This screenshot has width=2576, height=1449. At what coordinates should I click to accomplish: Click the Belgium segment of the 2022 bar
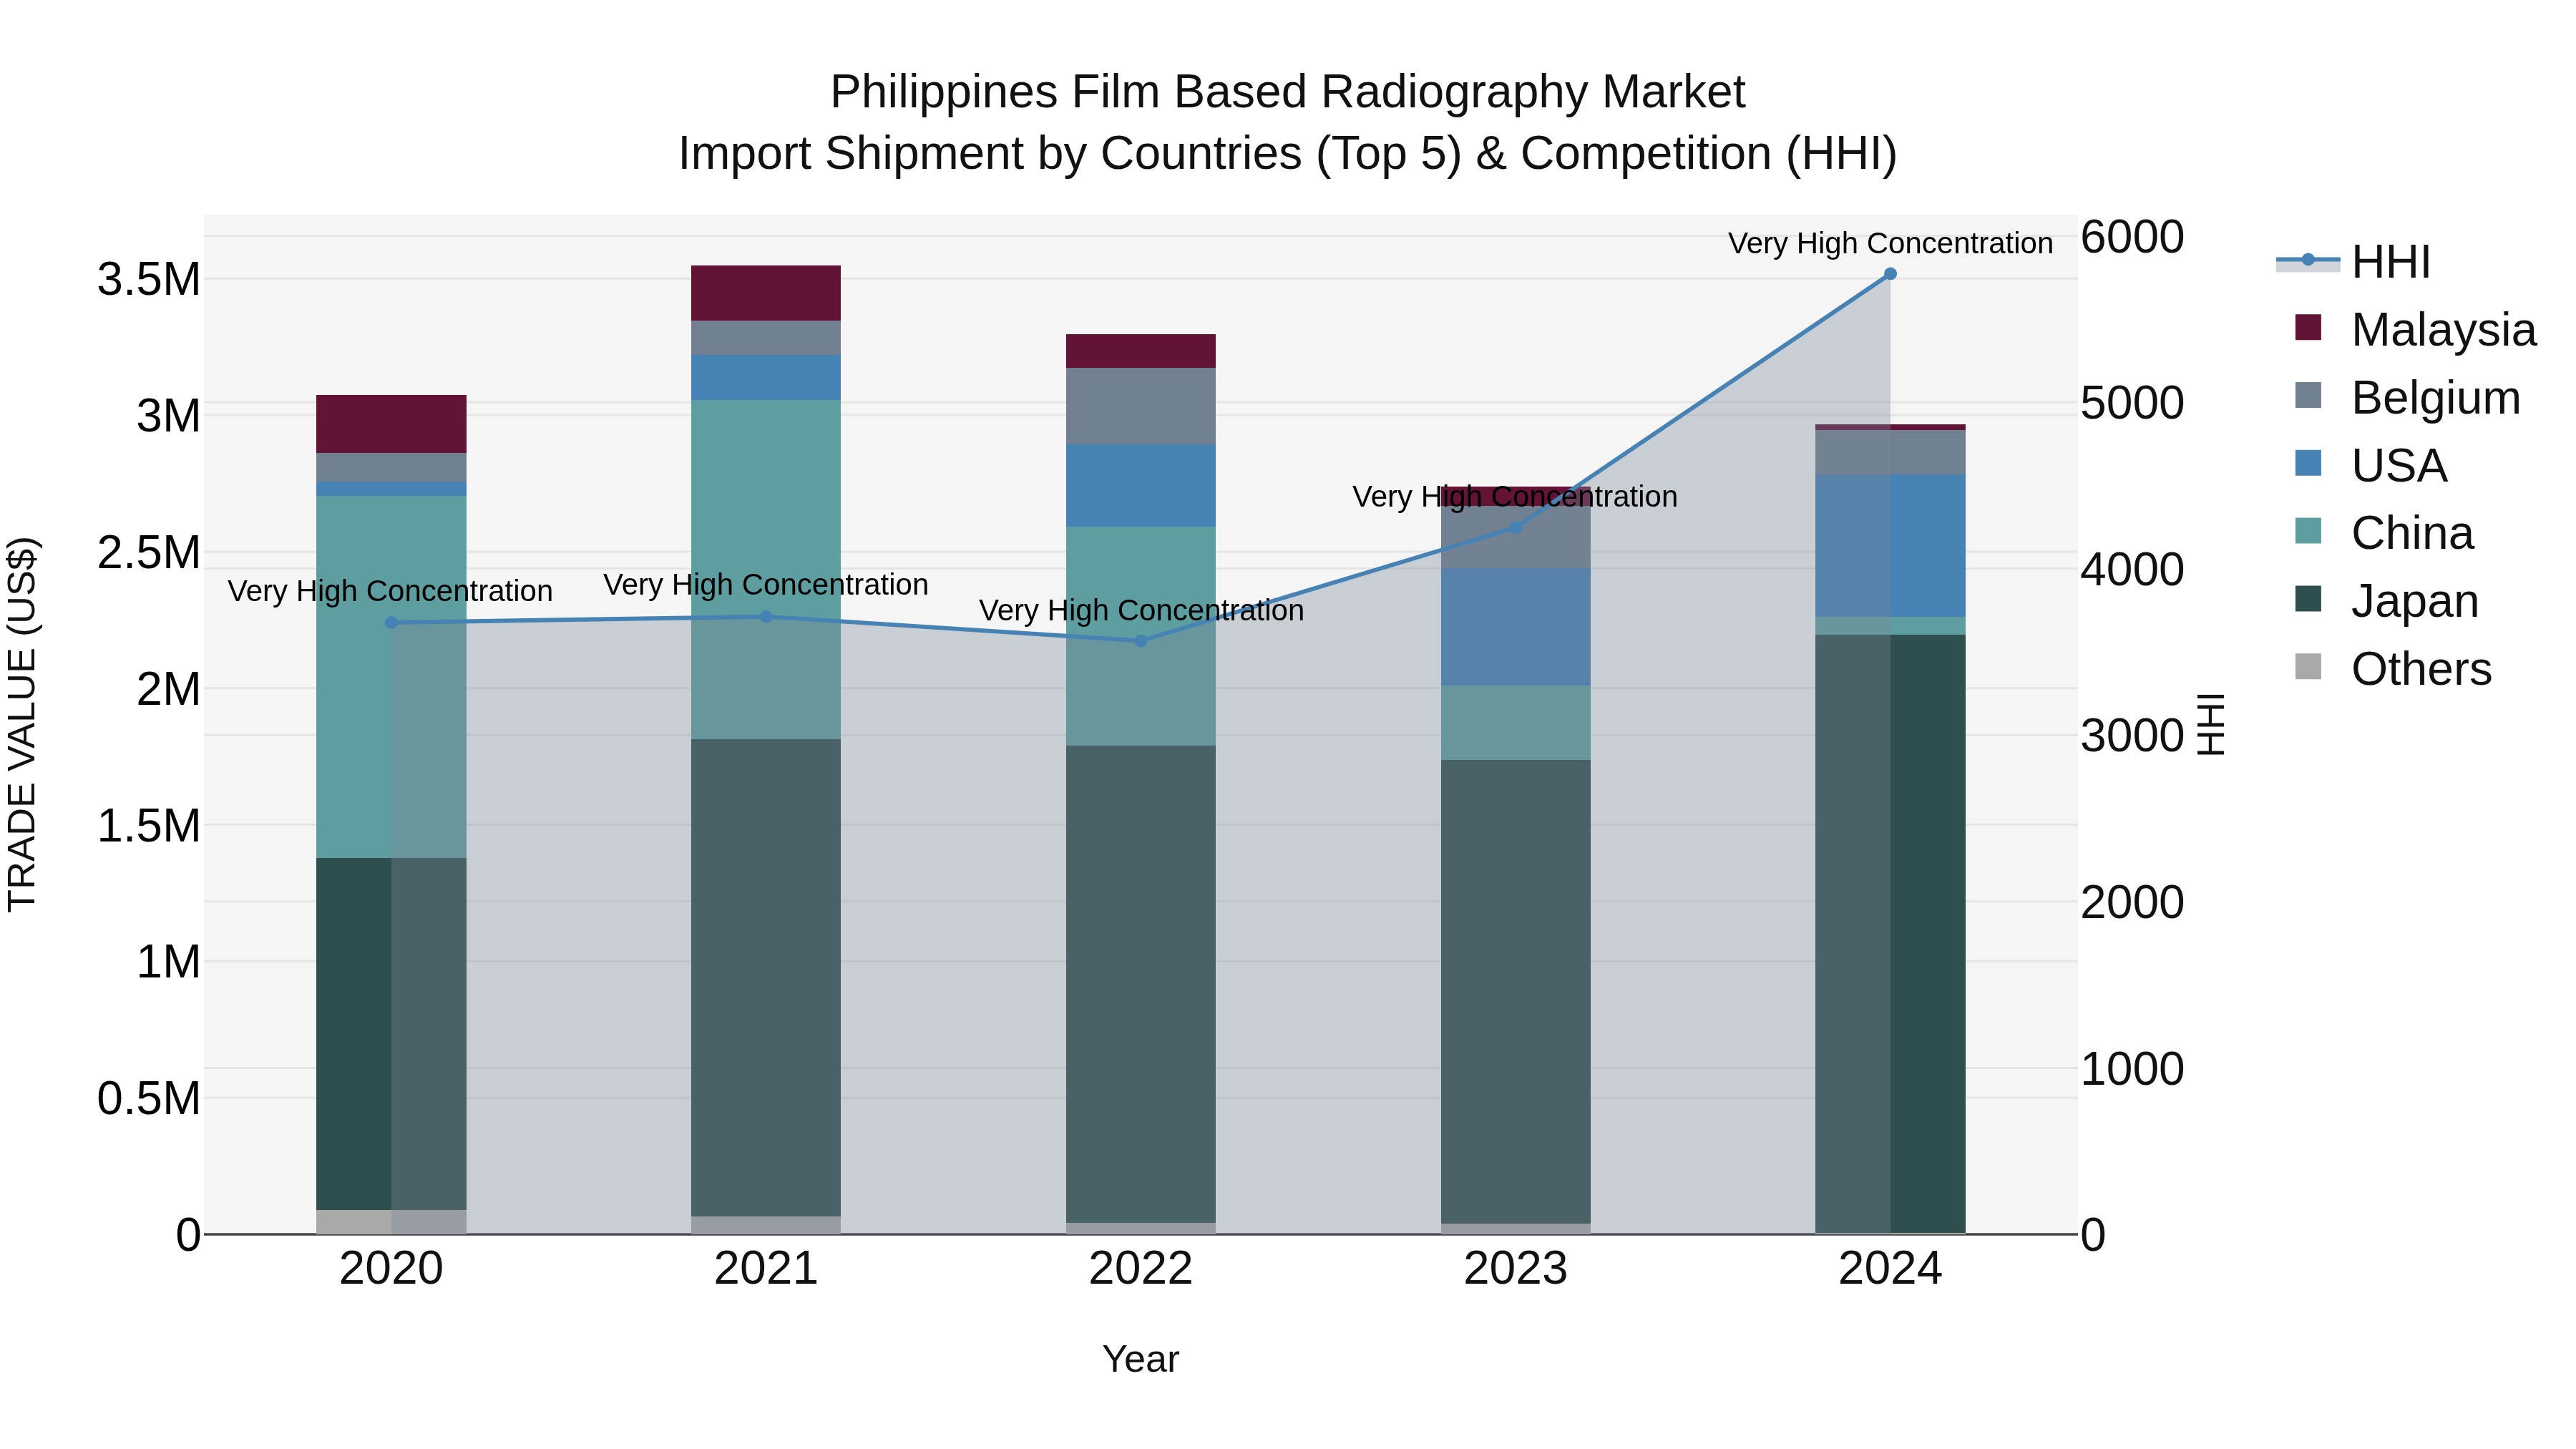tap(1141, 407)
